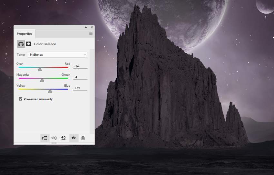Click the Cyan-Red slider handle
The width and height of the screenshot is (274, 175).
pyautogui.click(x=40, y=70)
